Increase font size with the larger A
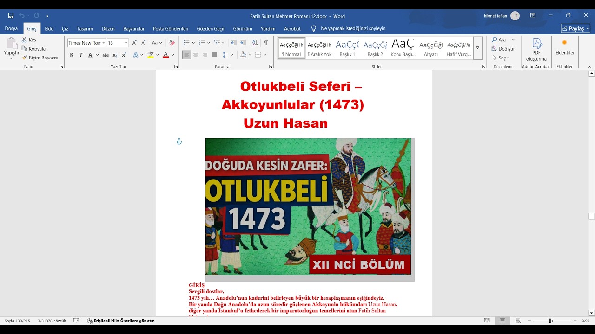This screenshot has height=334, width=595. click(x=134, y=43)
